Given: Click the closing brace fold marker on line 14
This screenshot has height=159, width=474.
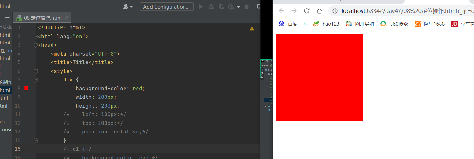Looking at the screenshot, I should coord(36,140).
